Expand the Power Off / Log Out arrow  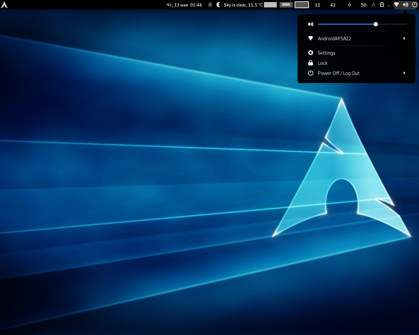(404, 73)
